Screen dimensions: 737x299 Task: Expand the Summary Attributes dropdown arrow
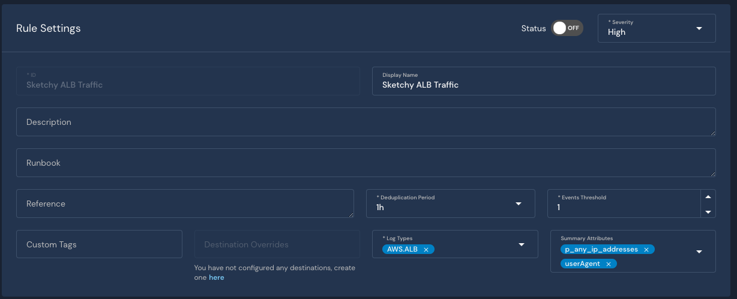tap(699, 252)
